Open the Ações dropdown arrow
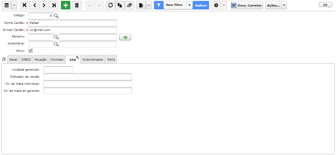This screenshot has width=336, height=155. [x=284, y=5]
